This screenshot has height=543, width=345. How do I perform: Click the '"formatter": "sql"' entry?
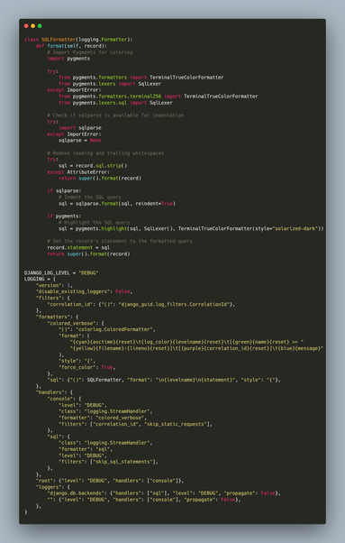click(86, 449)
